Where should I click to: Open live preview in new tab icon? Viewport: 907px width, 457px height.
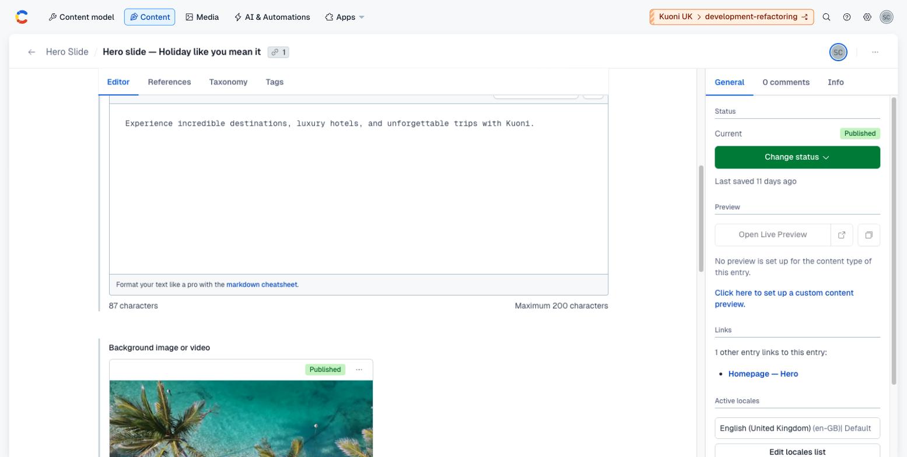pyautogui.click(x=842, y=235)
